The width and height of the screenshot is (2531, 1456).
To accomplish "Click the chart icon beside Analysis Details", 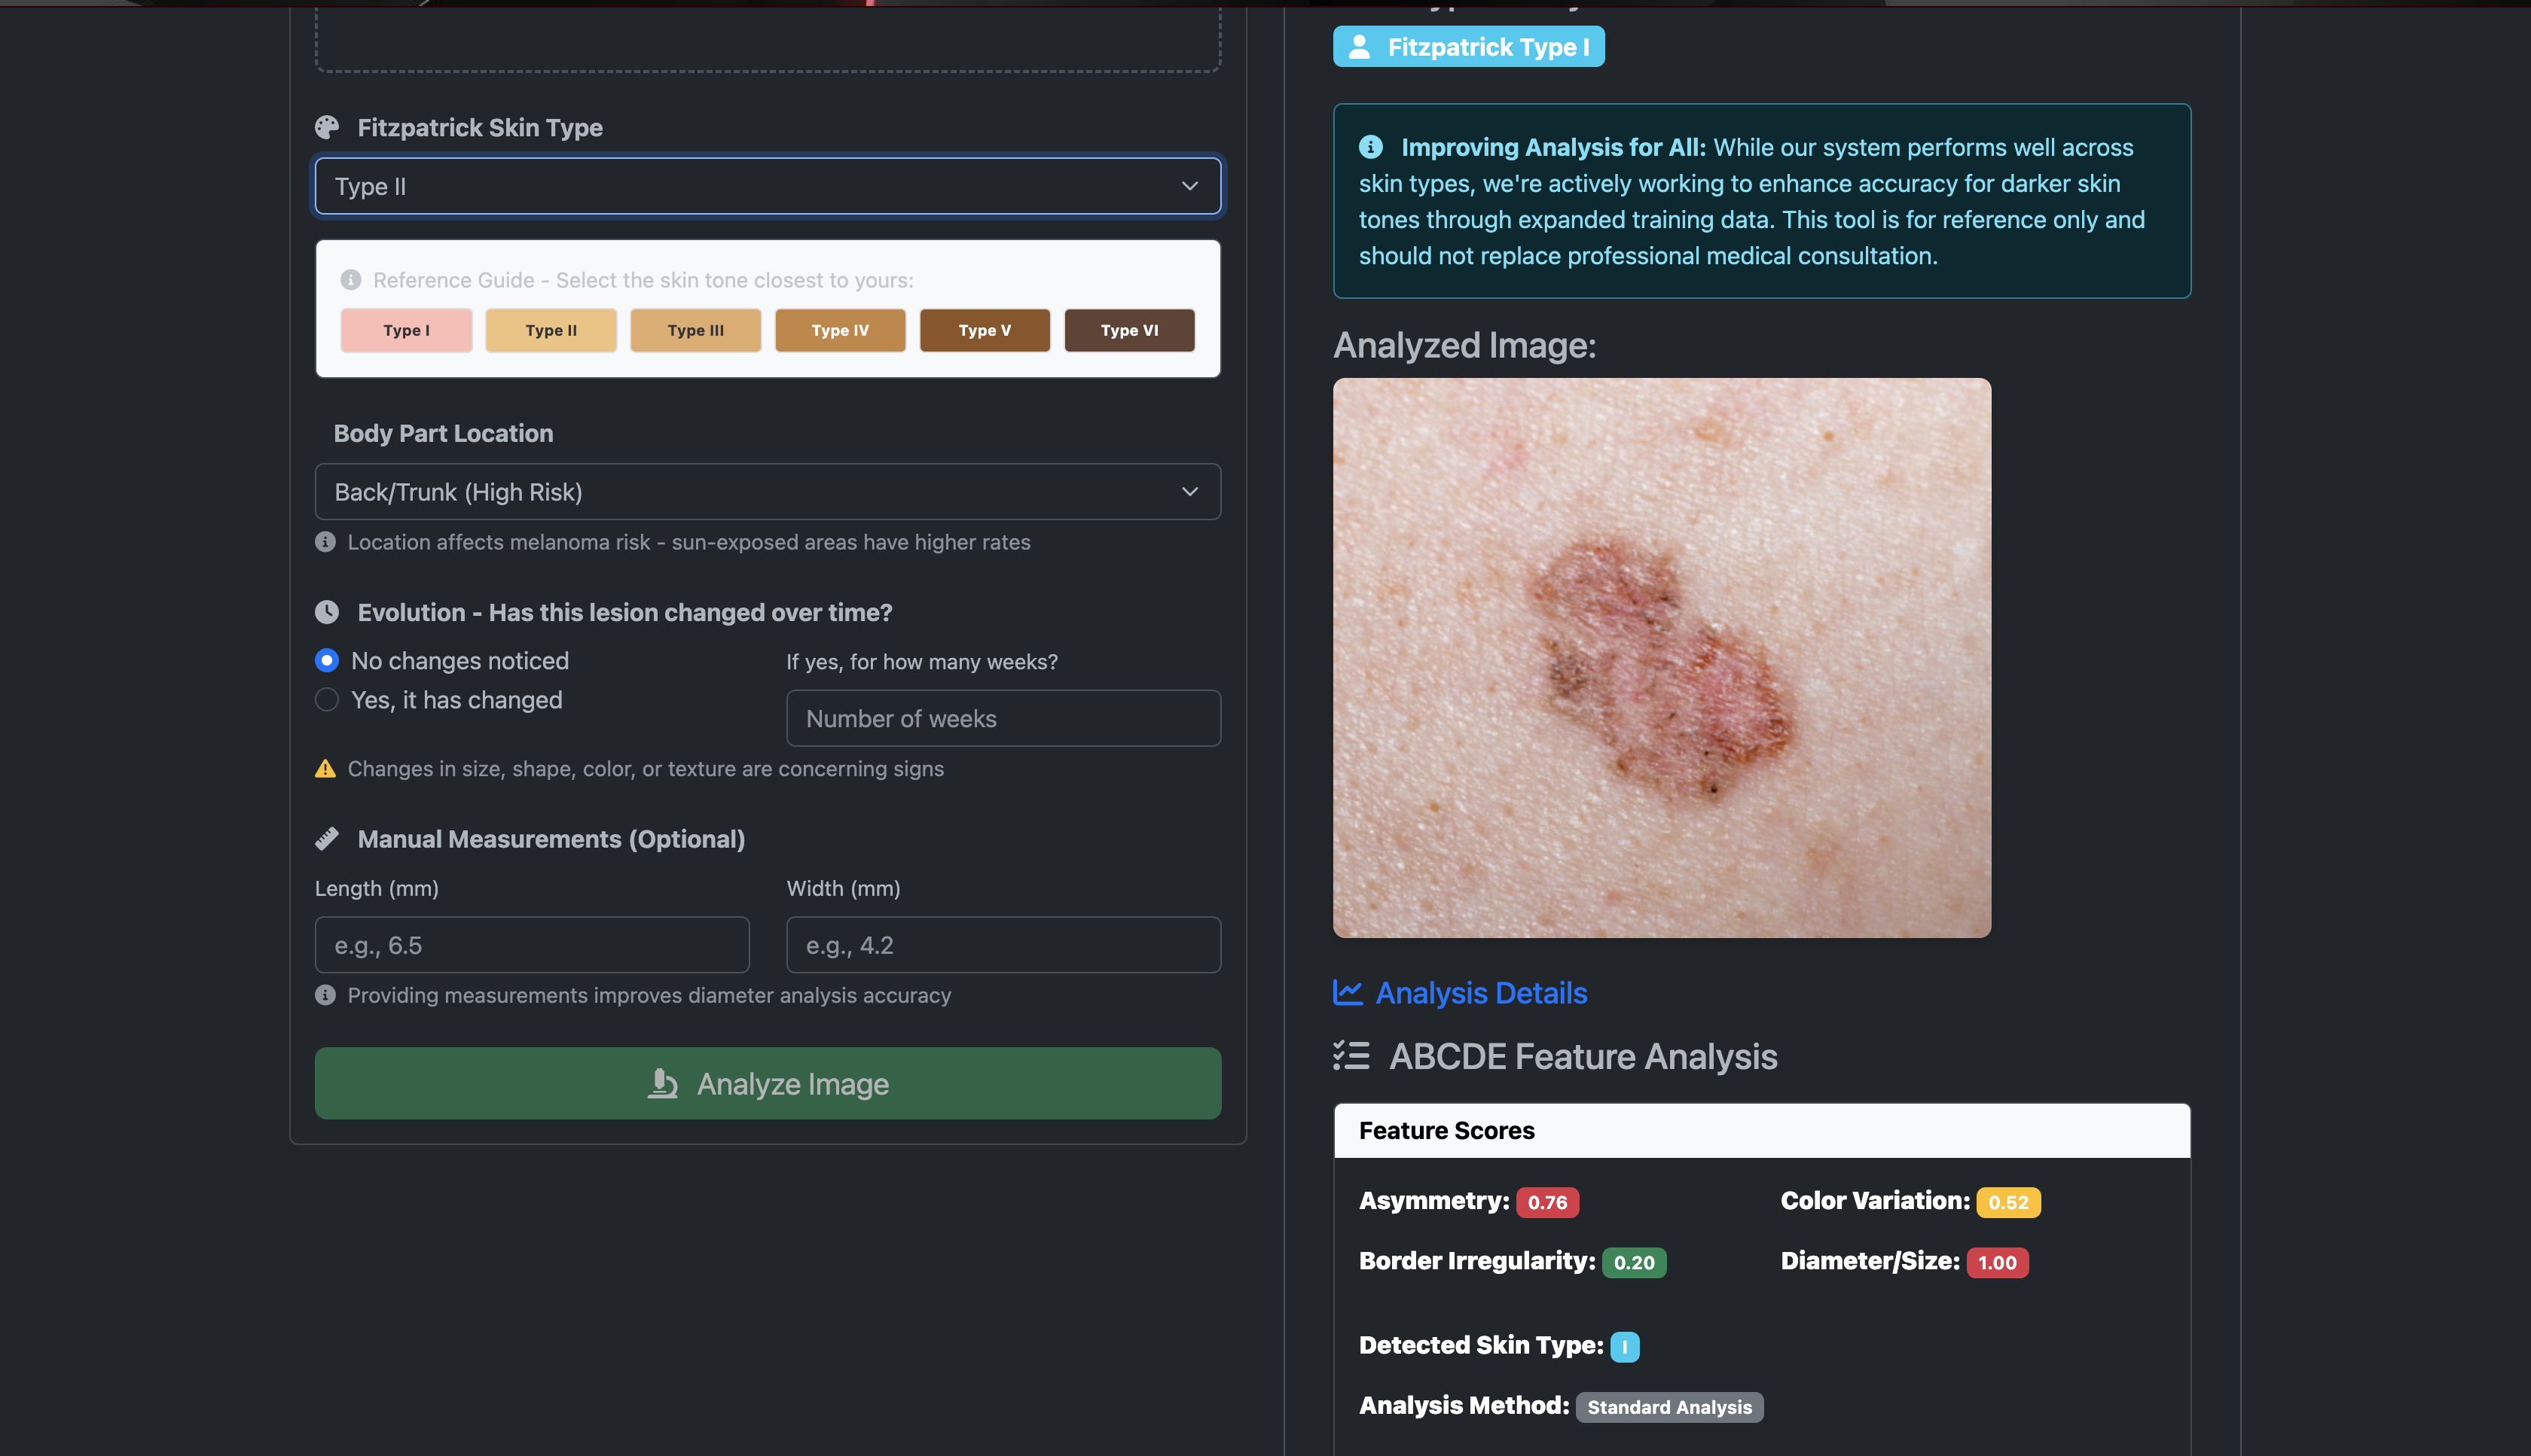I will [x=1348, y=992].
